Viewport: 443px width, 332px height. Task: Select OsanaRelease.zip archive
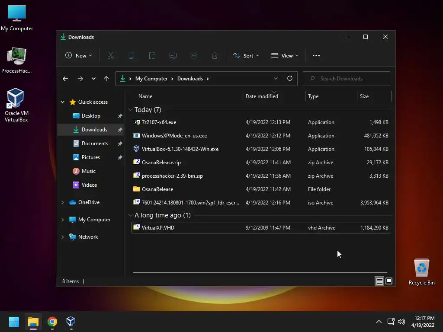(x=261, y=163)
